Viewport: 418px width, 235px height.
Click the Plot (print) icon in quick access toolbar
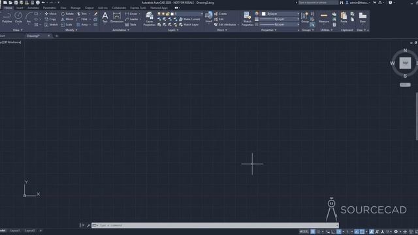click(38, 3)
